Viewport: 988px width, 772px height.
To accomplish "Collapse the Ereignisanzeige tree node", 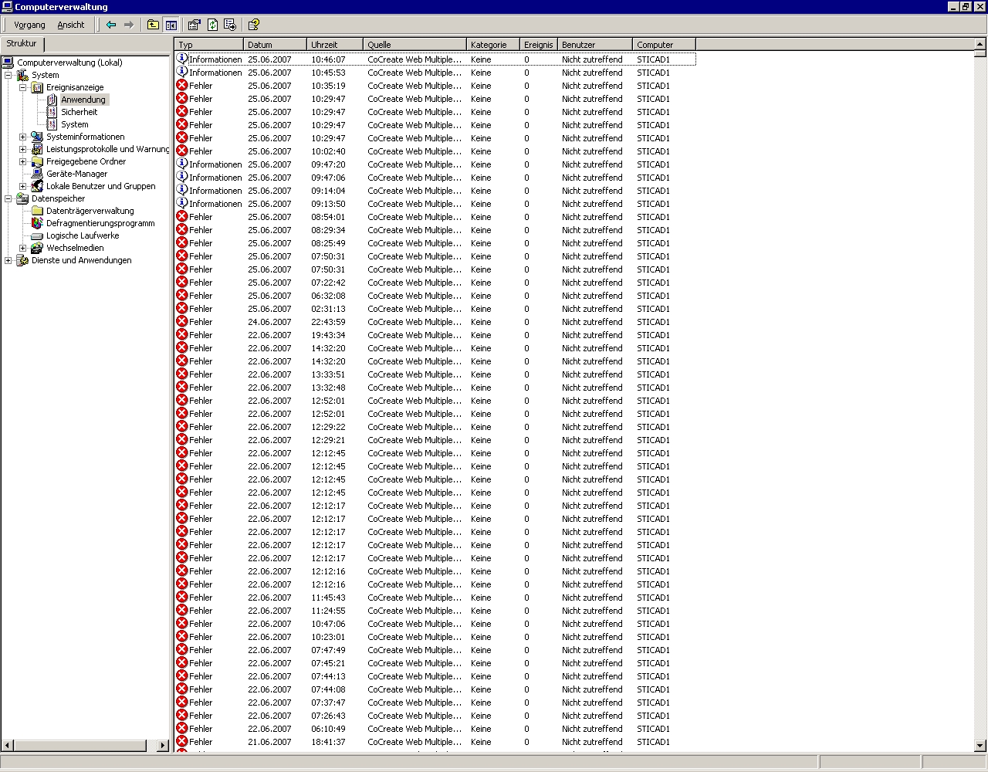I will tap(23, 87).
